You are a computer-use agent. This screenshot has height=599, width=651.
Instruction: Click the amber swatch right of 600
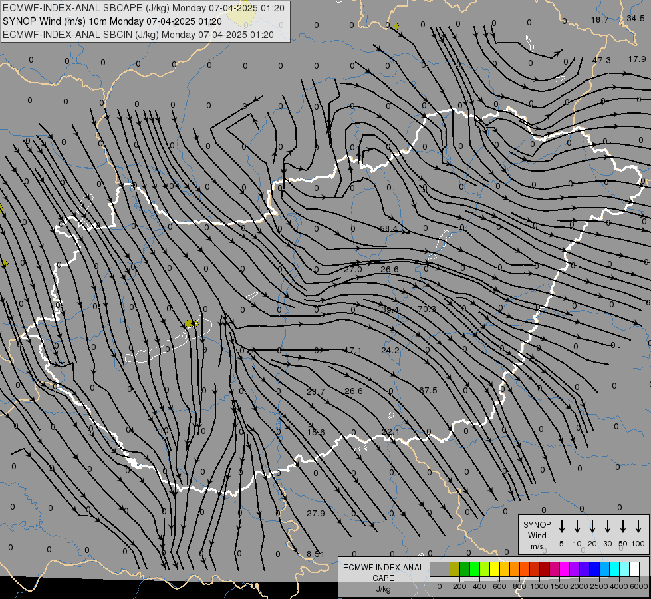point(505,569)
